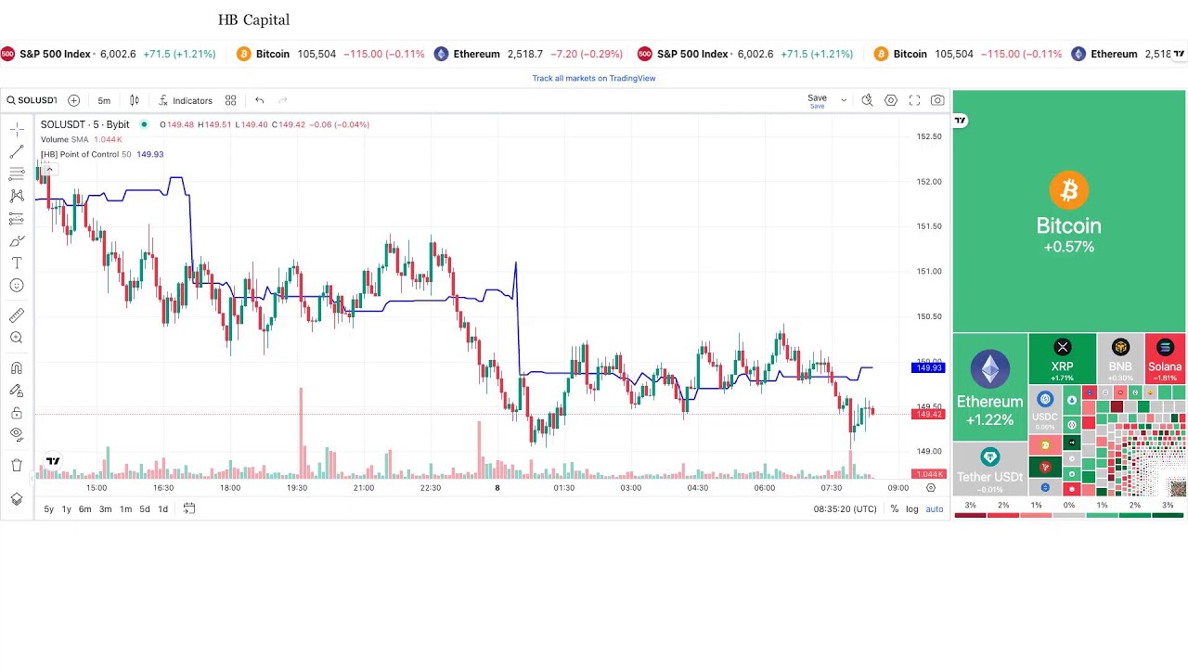Viewport: 1188px width, 668px height.
Task: Open the Ethereum heatmap tile
Action: [x=990, y=387]
